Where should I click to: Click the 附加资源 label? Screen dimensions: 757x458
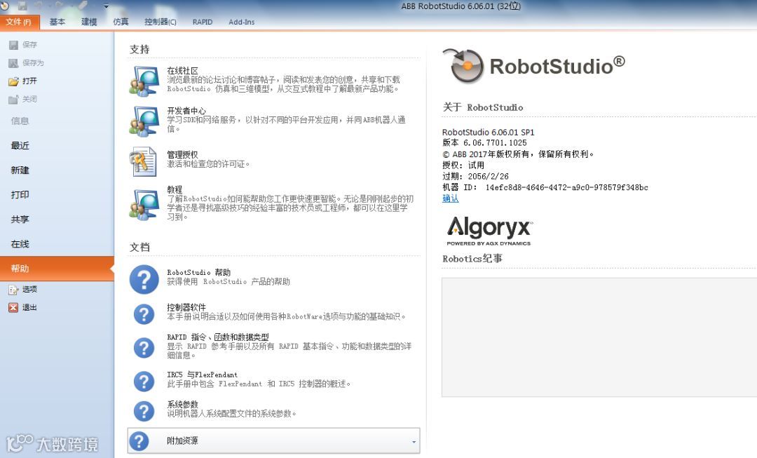[182, 440]
